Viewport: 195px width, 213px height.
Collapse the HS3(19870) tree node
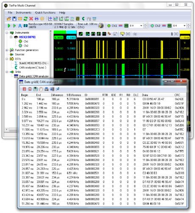pos(11,37)
